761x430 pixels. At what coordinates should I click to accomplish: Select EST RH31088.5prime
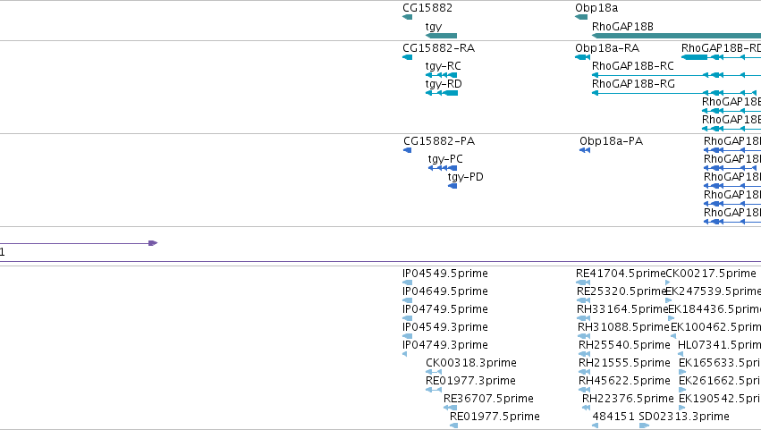(x=623, y=327)
